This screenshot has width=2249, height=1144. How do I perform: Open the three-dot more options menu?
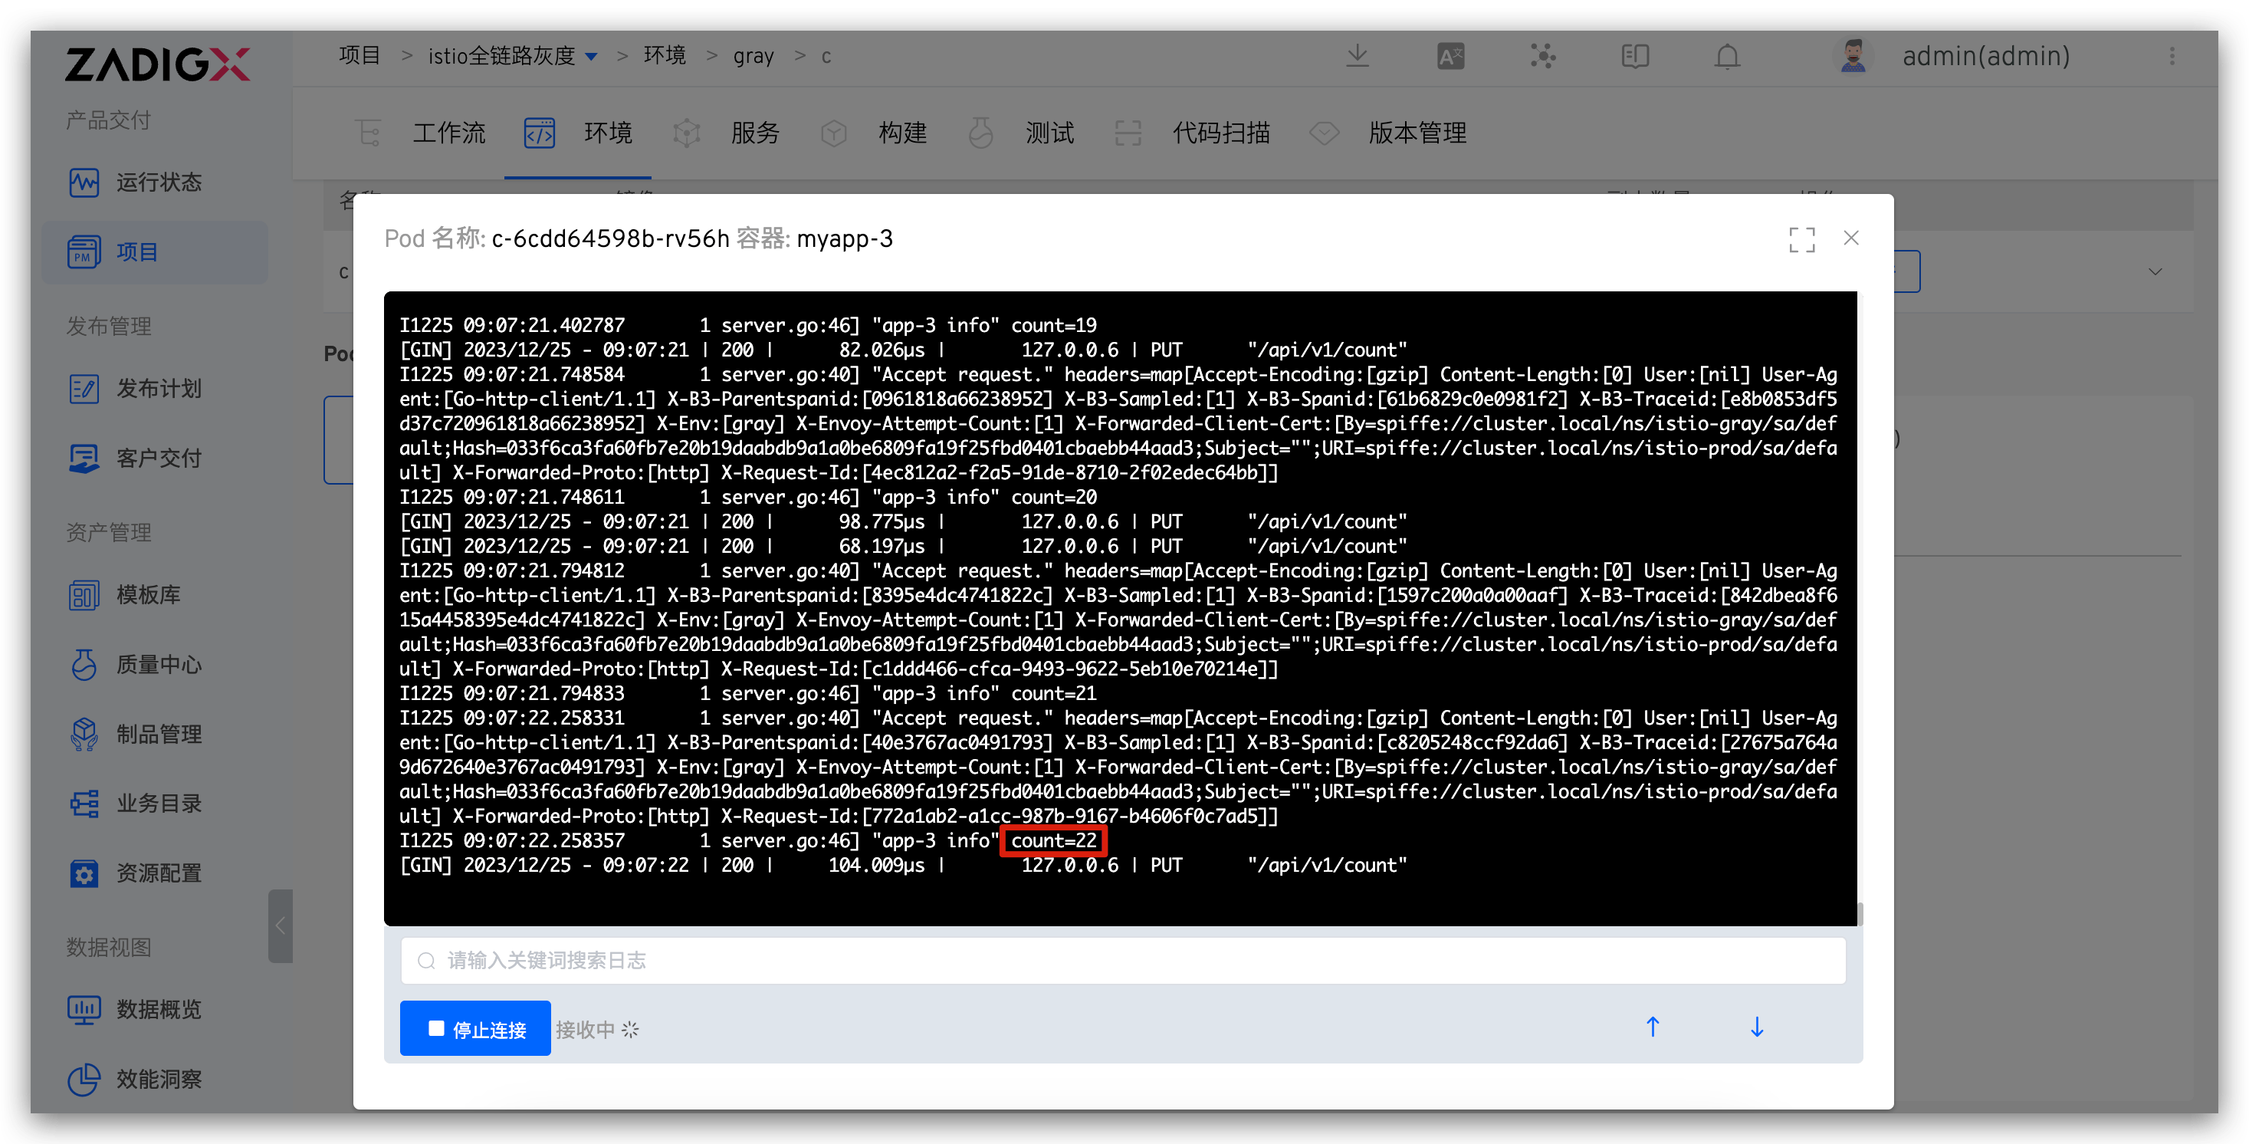[2172, 57]
